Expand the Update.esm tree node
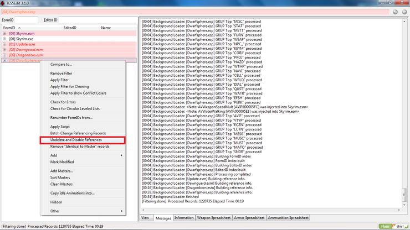410x230 pixels. [4, 44]
